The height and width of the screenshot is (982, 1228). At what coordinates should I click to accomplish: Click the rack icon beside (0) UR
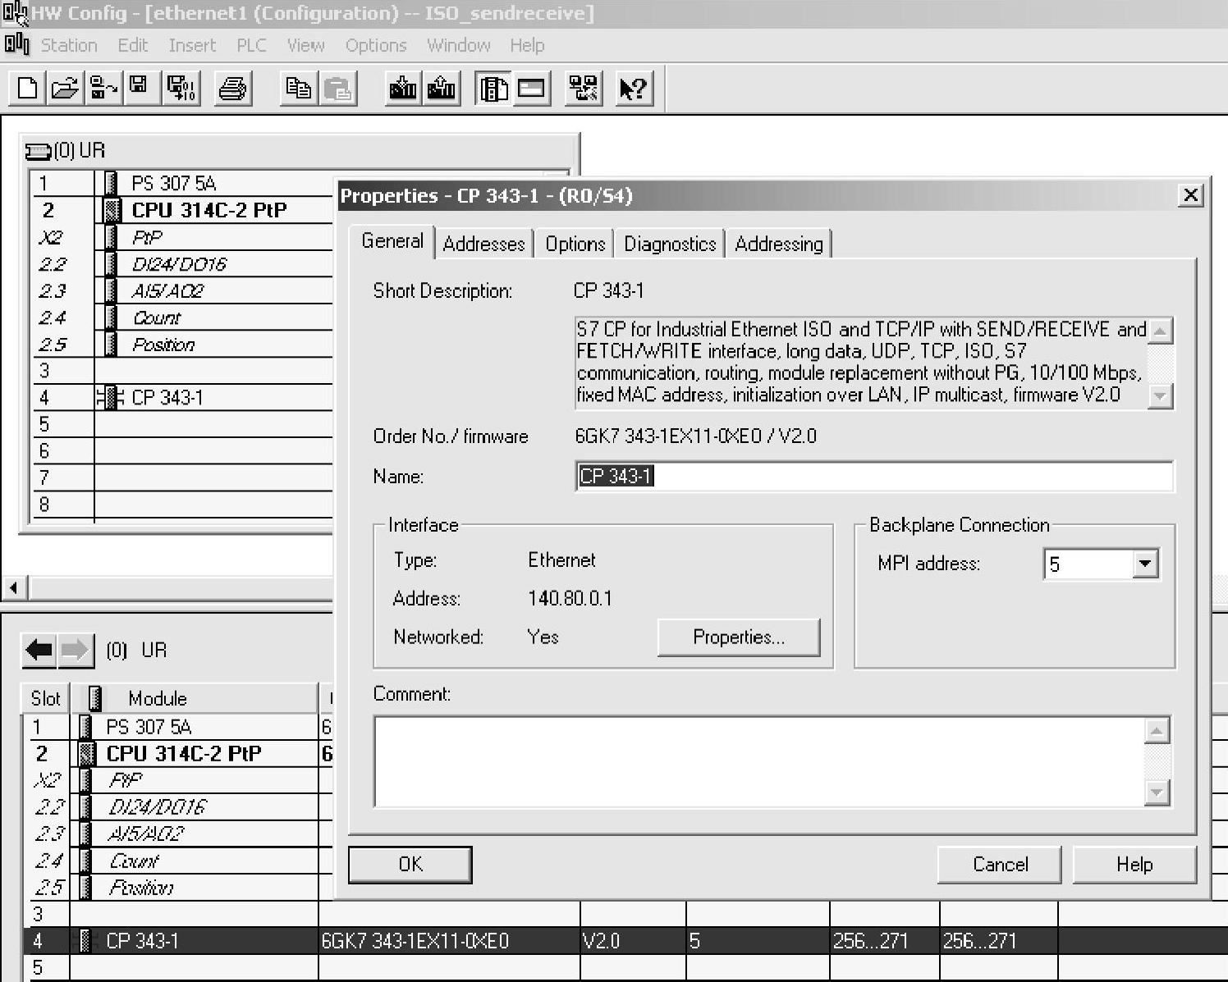[38, 151]
